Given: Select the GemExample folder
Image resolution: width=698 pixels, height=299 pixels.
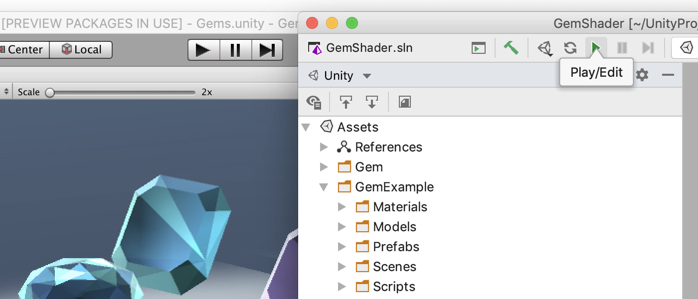Looking at the screenshot, I should tap(385, 187).
